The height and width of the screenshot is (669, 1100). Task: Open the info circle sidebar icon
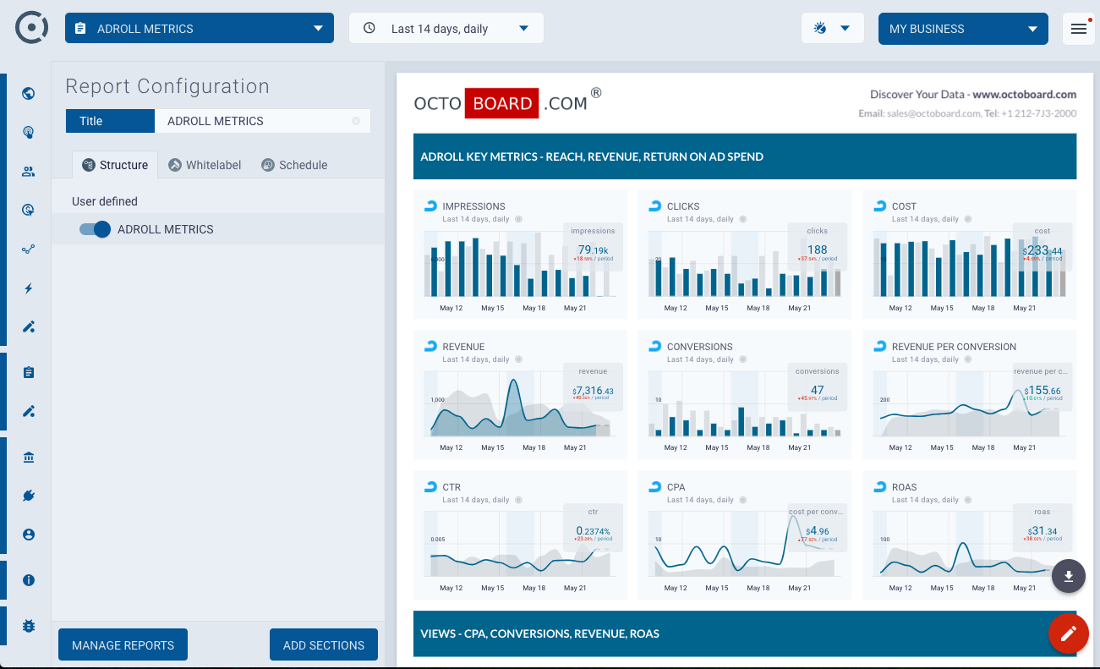[x=29, y=580]
